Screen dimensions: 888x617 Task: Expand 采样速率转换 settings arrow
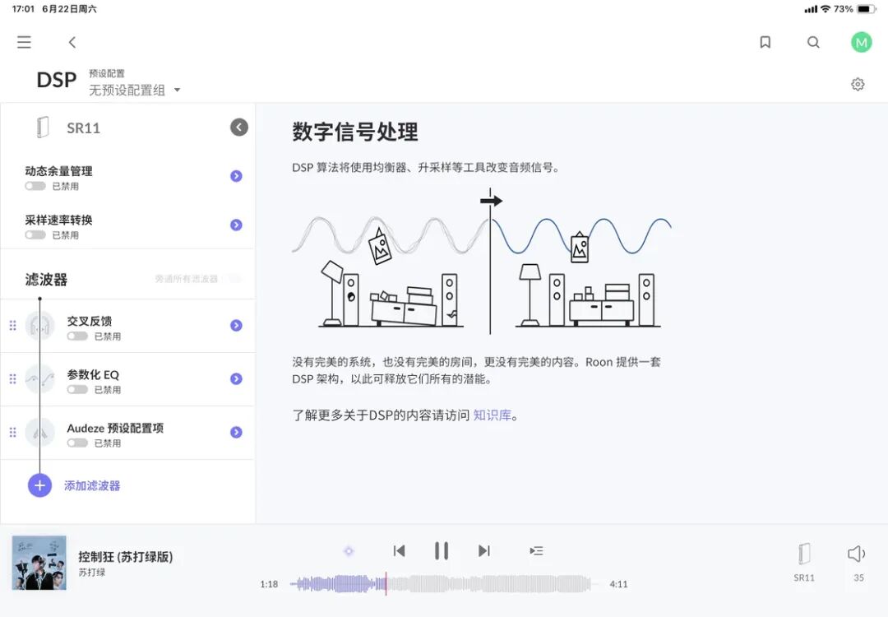click(236, 225)
